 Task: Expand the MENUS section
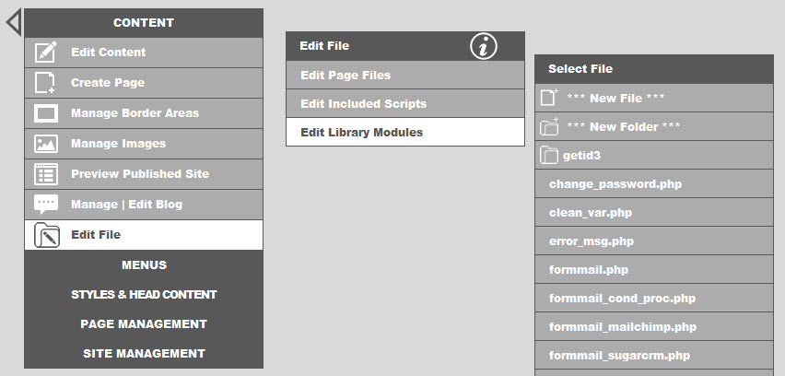point(144,264)
